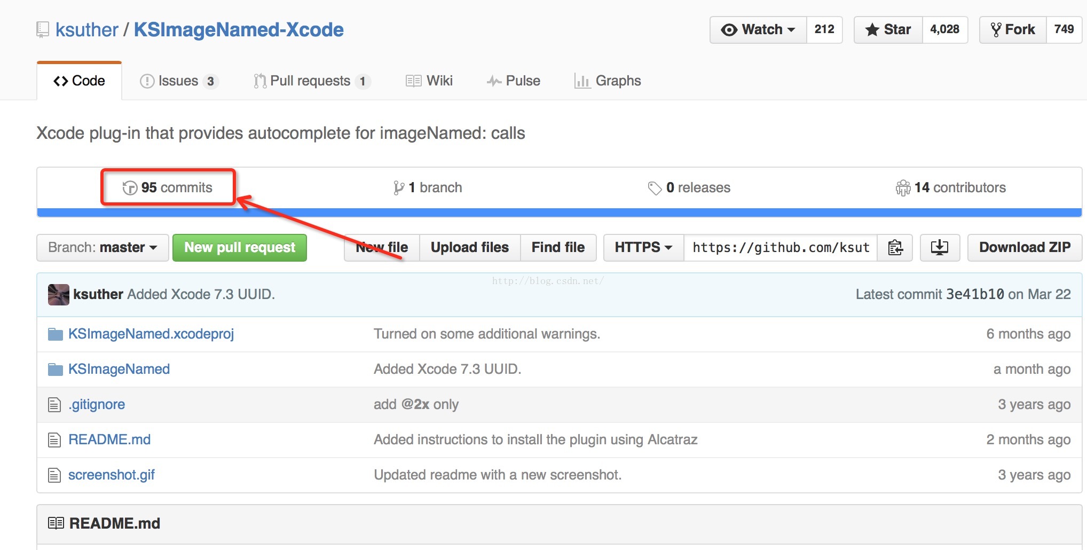Click ksuther's avatar thumbnail
1087x550 pixels.
[x=58, y=295]
